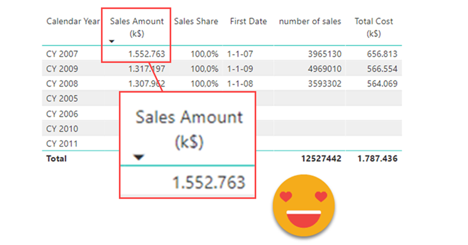Select the CY 2007 row label
The width and height of the screenshot is (468, 245).
pos(62,54)
